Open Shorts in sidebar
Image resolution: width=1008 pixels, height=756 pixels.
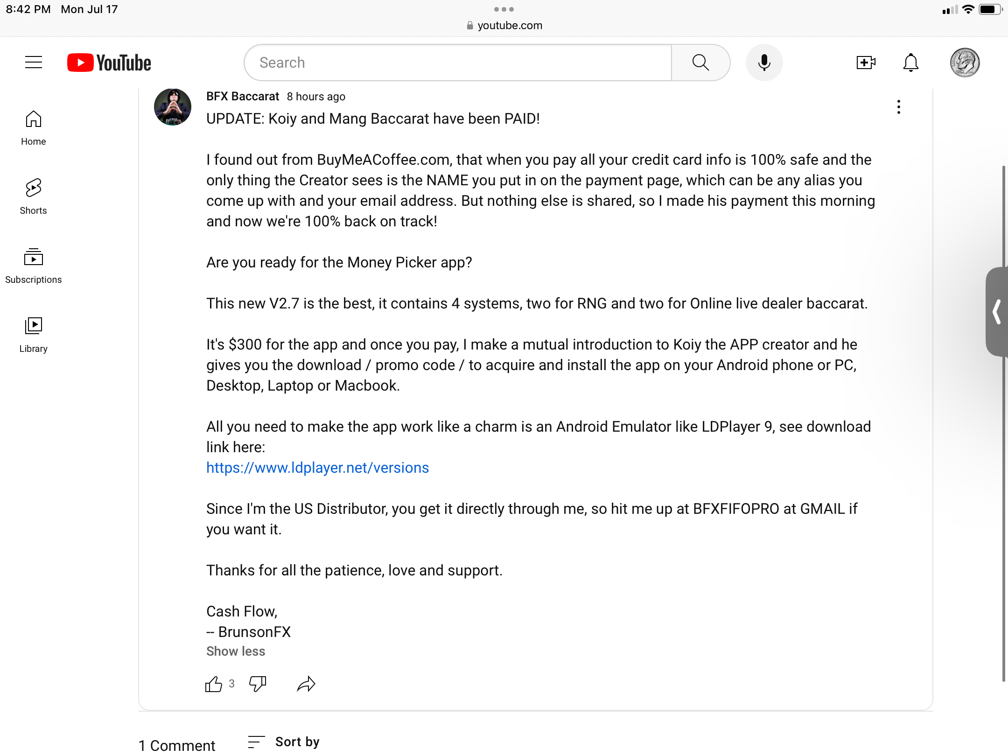coord(34,197)
